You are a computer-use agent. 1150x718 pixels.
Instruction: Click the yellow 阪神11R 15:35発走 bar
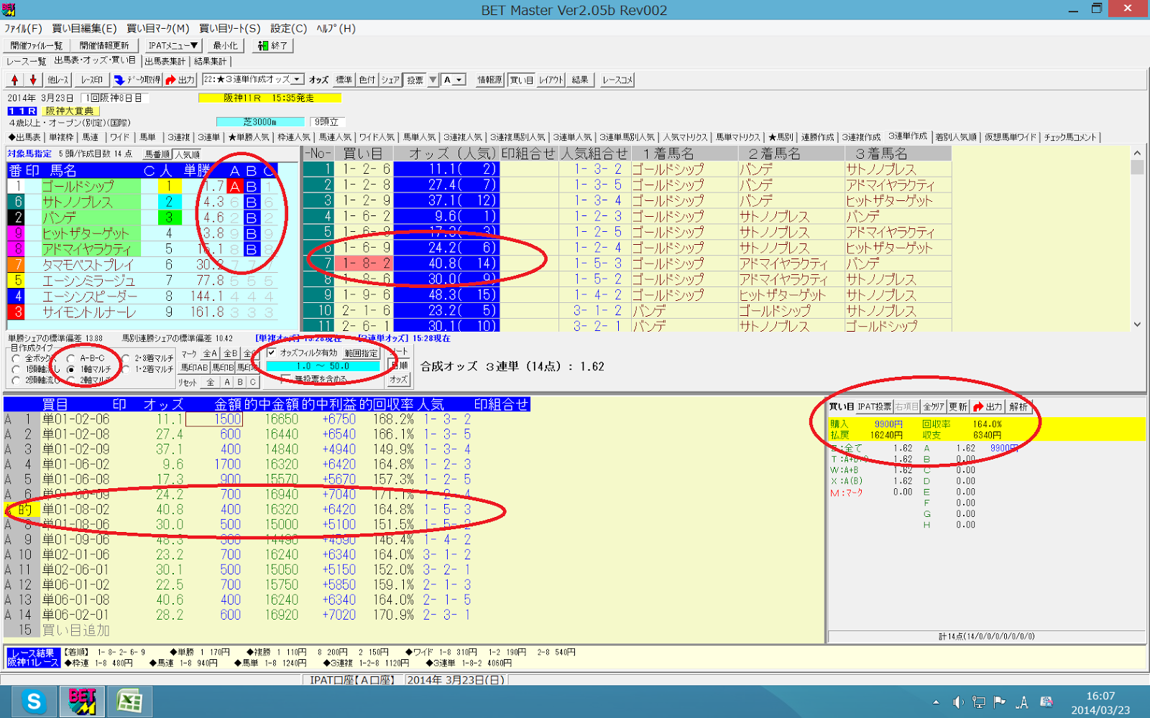pyautogui.click(x=270, y=98)
